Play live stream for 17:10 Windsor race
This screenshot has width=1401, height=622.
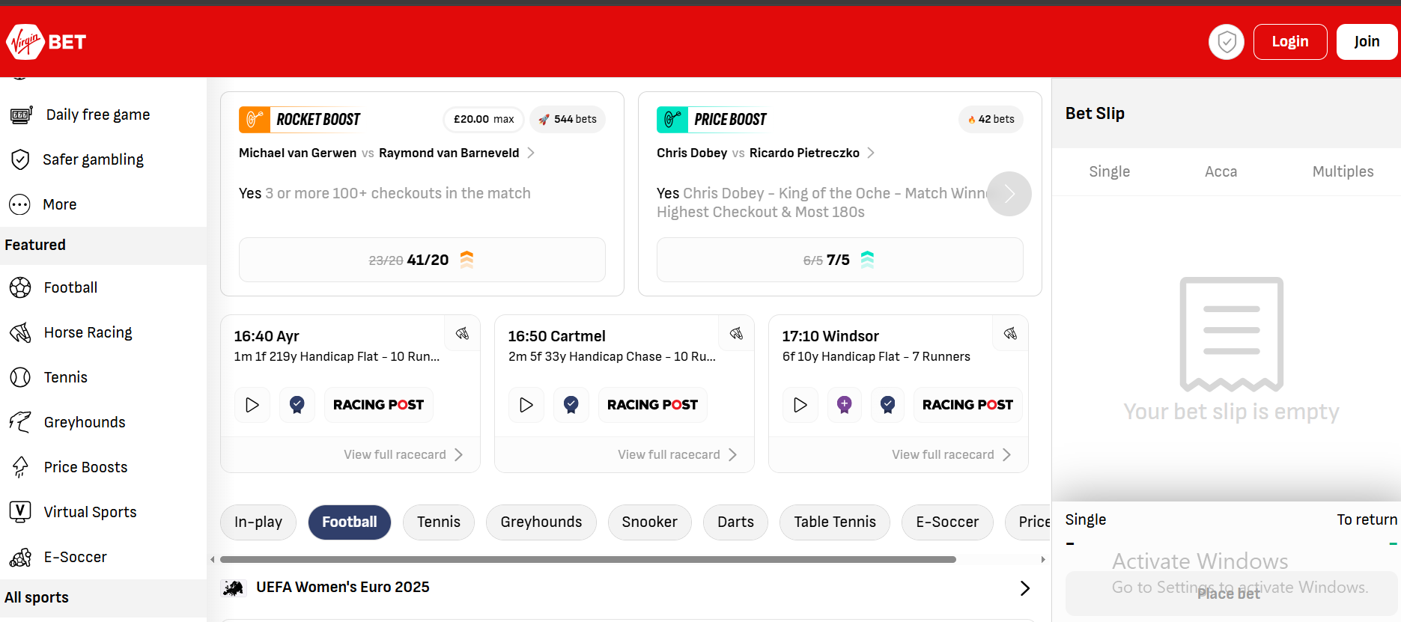(800, 405)
